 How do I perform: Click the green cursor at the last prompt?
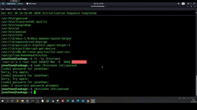35,92
